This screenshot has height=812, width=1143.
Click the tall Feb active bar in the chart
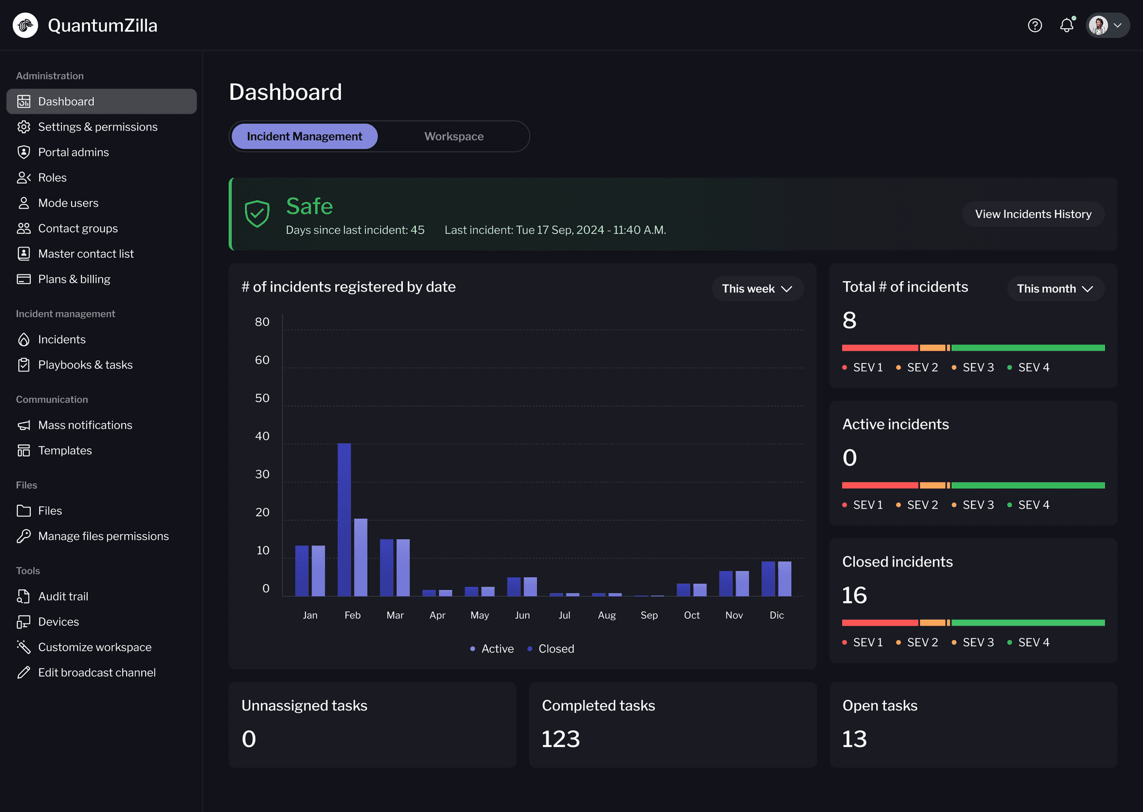pos(344,519)
